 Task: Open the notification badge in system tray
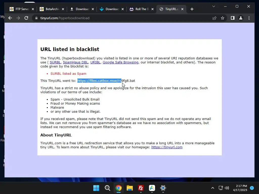[252, 188]
